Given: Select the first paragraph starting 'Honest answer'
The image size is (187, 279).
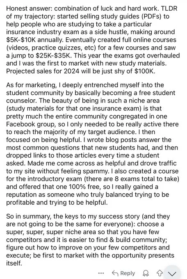Looking at the screenshot, I should click(x=93, y=40).
